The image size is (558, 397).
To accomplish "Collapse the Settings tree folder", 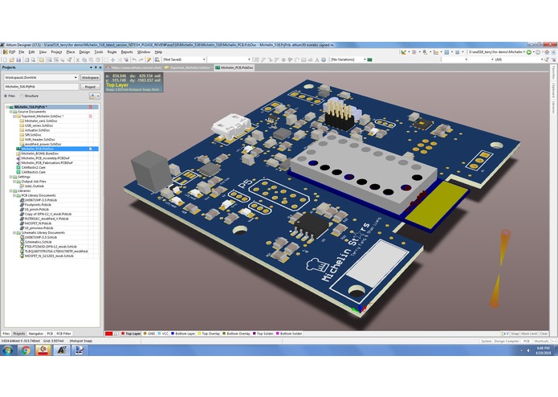I will 10,177.
